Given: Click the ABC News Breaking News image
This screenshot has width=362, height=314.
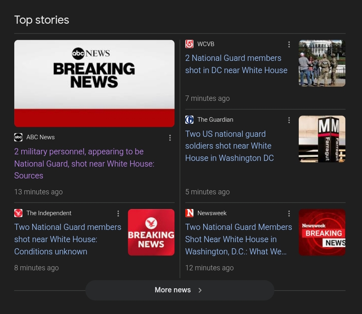Looking at the screenshot, I should (94, 83).
